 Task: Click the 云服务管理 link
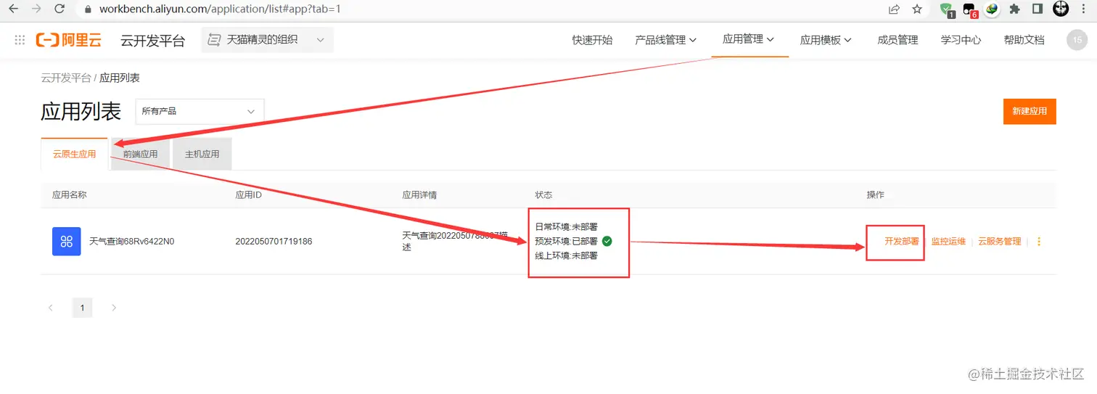pyautogui.click(x=999, y=242)
